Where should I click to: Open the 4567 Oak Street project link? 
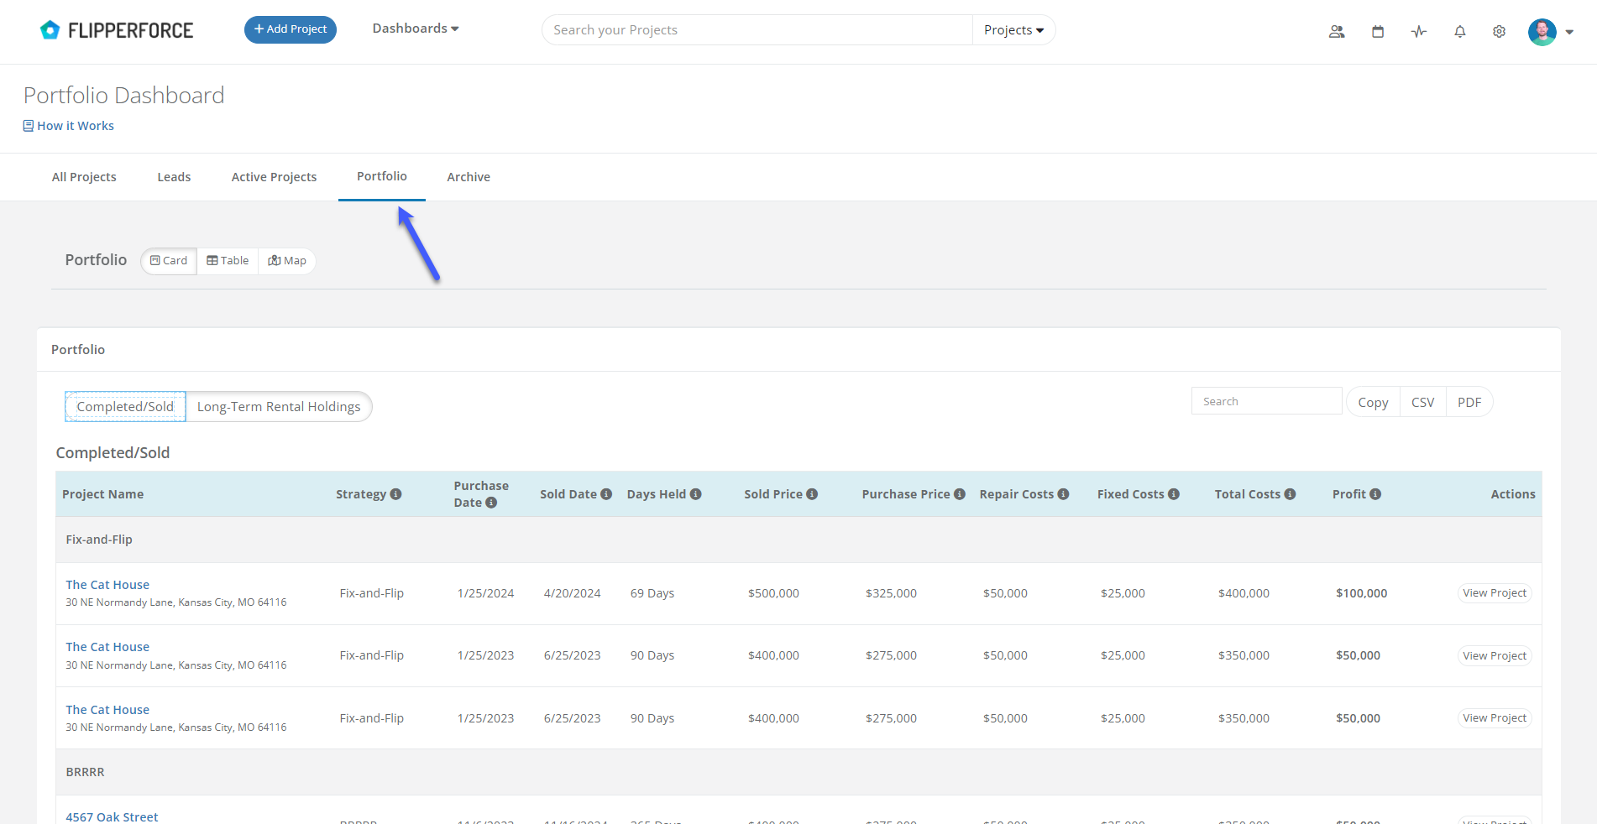112,816
